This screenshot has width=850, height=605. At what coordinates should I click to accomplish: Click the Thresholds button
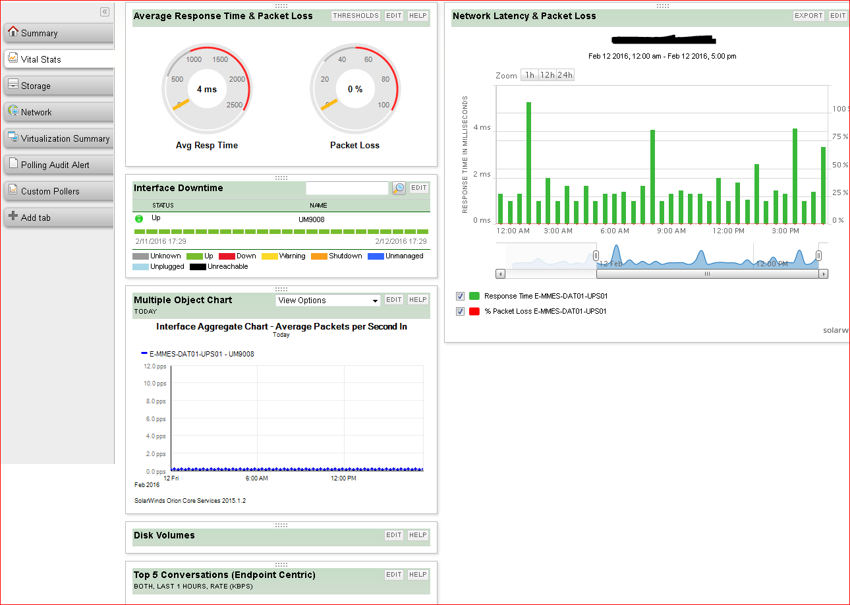[x=356, y=16]
